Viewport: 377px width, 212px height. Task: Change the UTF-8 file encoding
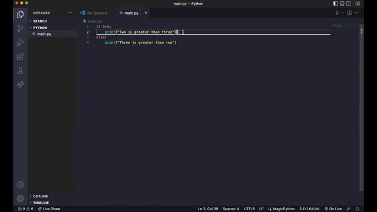point(249,209)
